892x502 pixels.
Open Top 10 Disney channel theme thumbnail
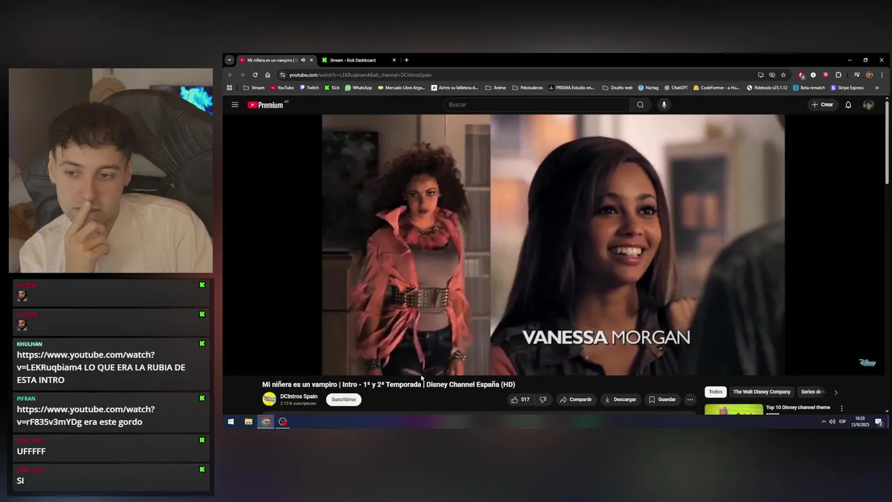coord(733,409)
